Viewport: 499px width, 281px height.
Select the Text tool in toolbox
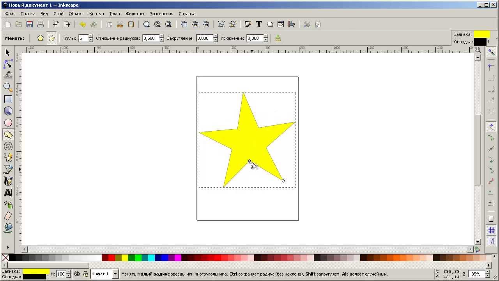click(8, 193)
